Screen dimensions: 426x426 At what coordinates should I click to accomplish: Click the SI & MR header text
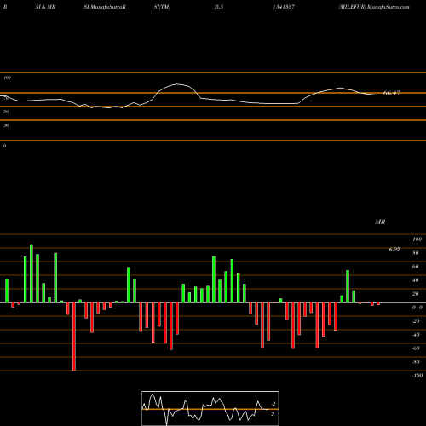[x=45, y=7]
